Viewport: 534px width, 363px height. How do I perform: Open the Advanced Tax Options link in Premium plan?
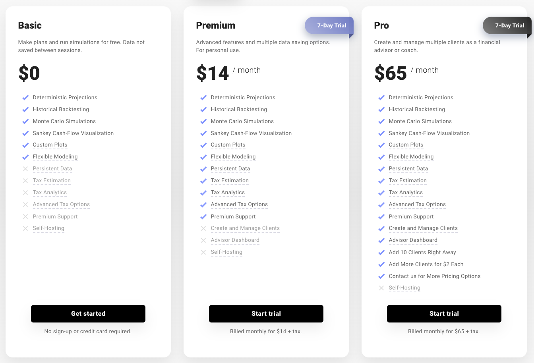click(239, 205)
